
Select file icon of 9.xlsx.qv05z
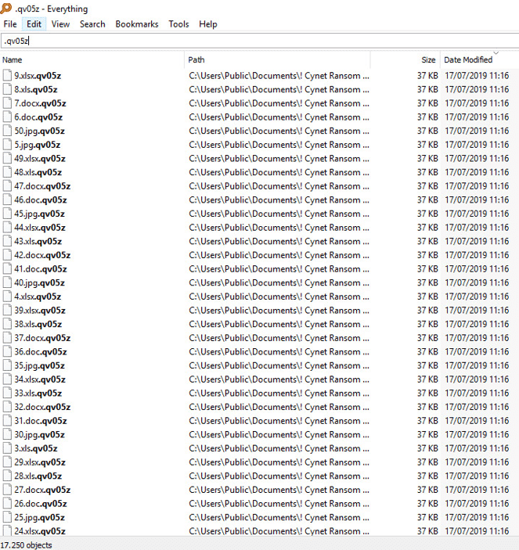7,75
